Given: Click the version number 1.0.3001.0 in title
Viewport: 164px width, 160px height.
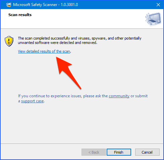Looking at the screenshot, I should coord(69,5).
